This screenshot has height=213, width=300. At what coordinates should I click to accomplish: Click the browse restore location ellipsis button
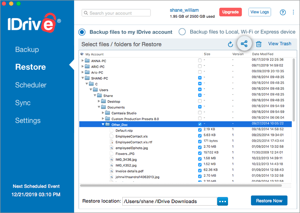point(223,201)
